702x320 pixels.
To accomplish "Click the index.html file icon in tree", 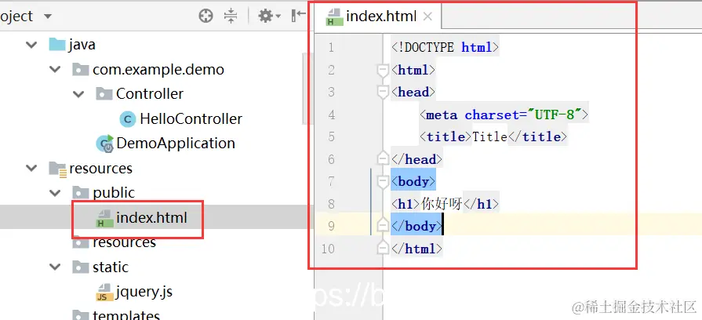I will [x=105, y=218].
